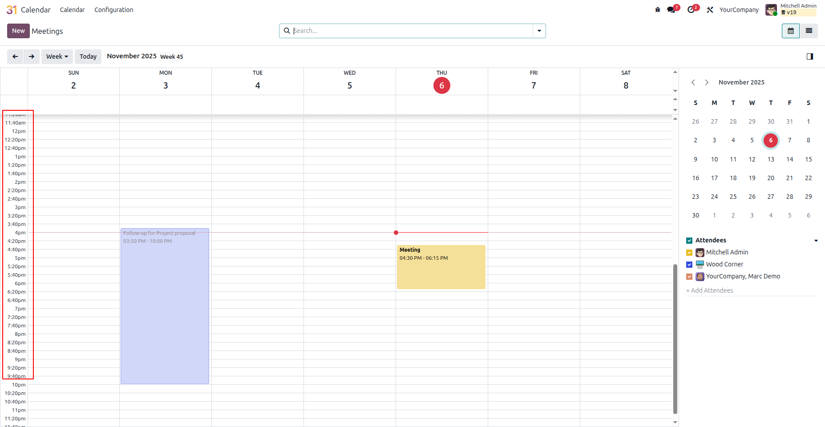Select day 6 highlighted in mini calendar
Viewport: 825px width, 427px height.
[771, 141]
